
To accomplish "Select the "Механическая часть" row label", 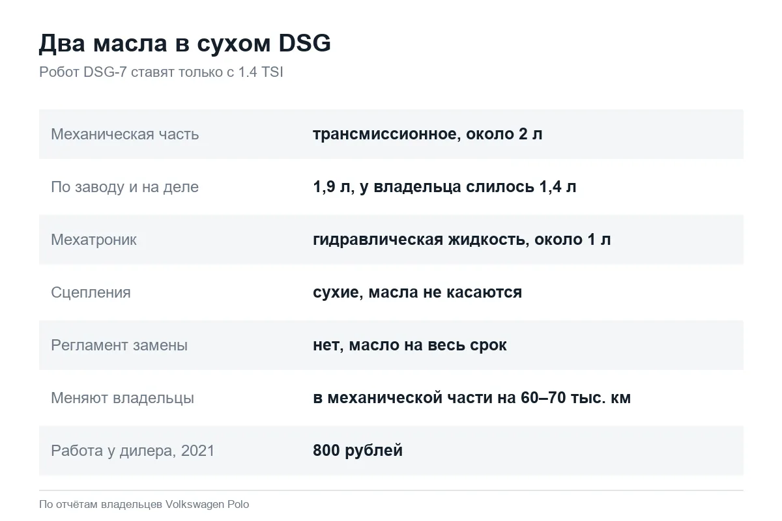I will (125, 134).
